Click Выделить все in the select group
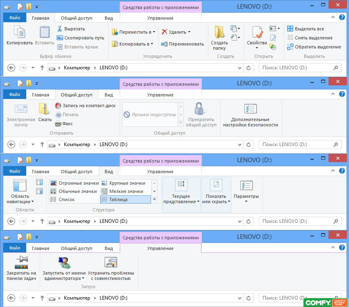 coord(306,29)
